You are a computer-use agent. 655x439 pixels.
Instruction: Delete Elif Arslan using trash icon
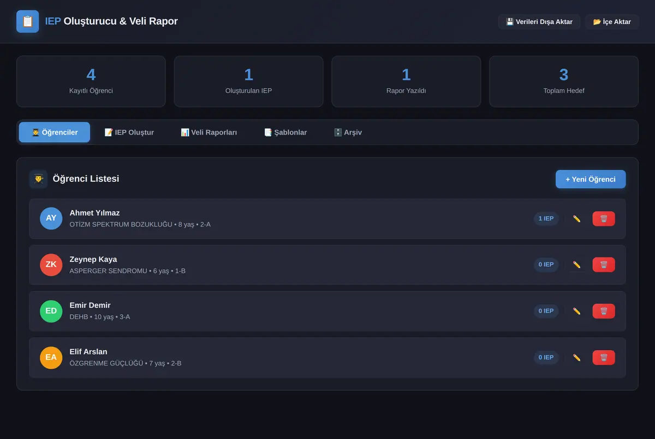(604, 357)
